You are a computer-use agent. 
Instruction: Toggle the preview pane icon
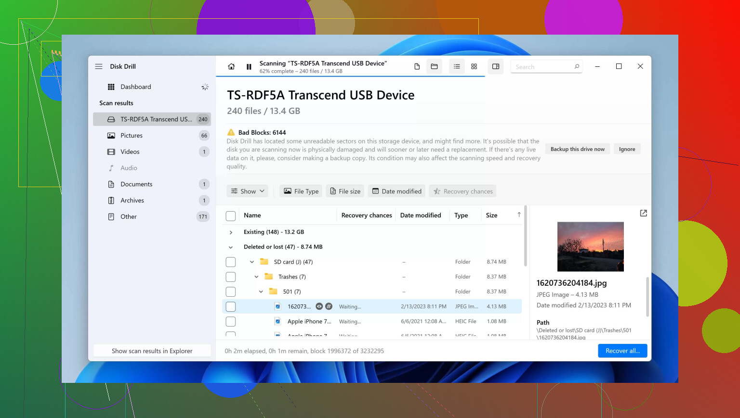click(496, 67)
